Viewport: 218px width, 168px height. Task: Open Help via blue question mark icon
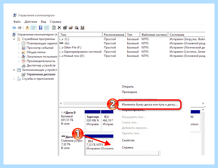[x=40, y=28]
